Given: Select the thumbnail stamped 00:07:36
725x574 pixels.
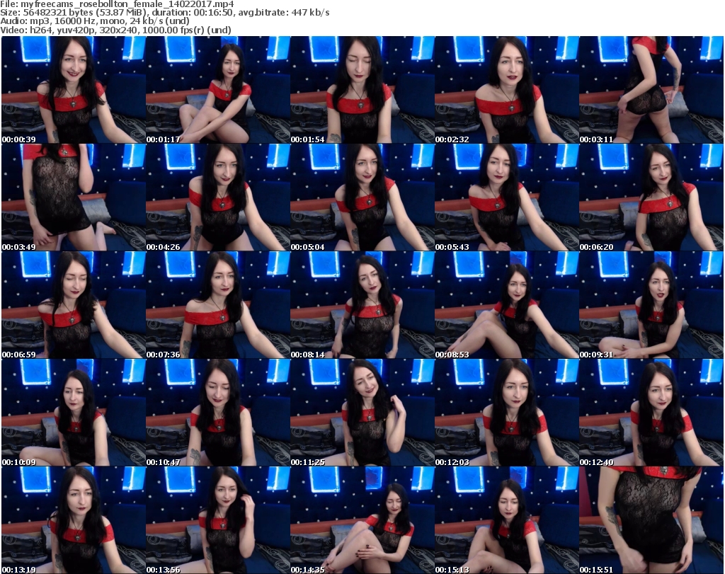Looking at the screenshot, I should coord(218,305).
